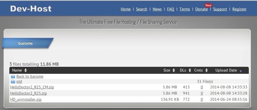
Task: Go to the Search page
Action: point(141,9)
